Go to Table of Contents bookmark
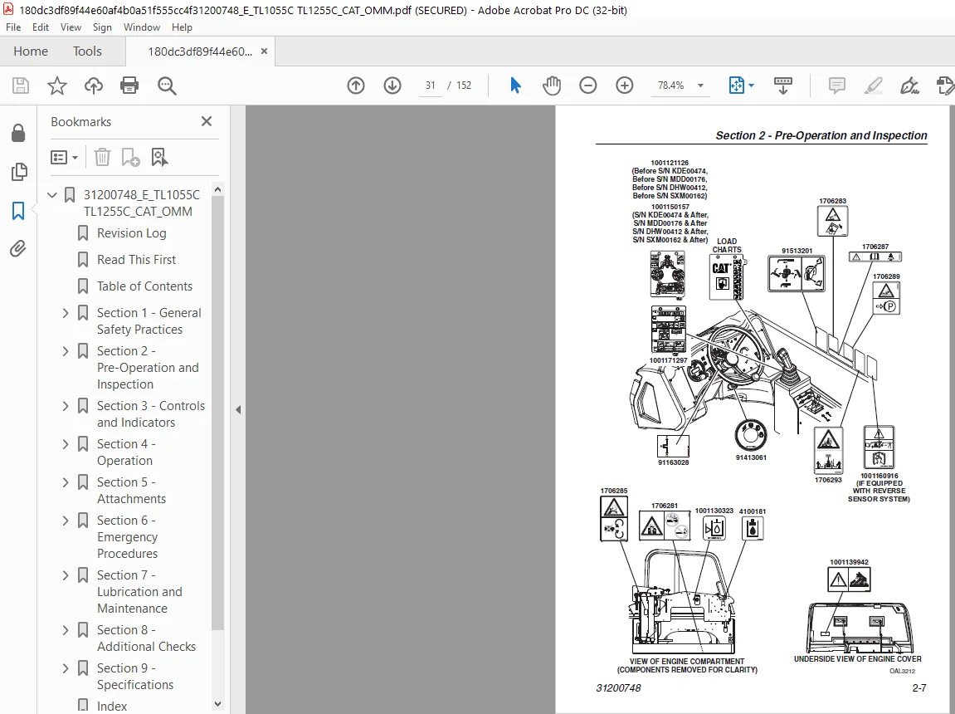955x714 pixels. pyautogui.click(x=144, y=286)
